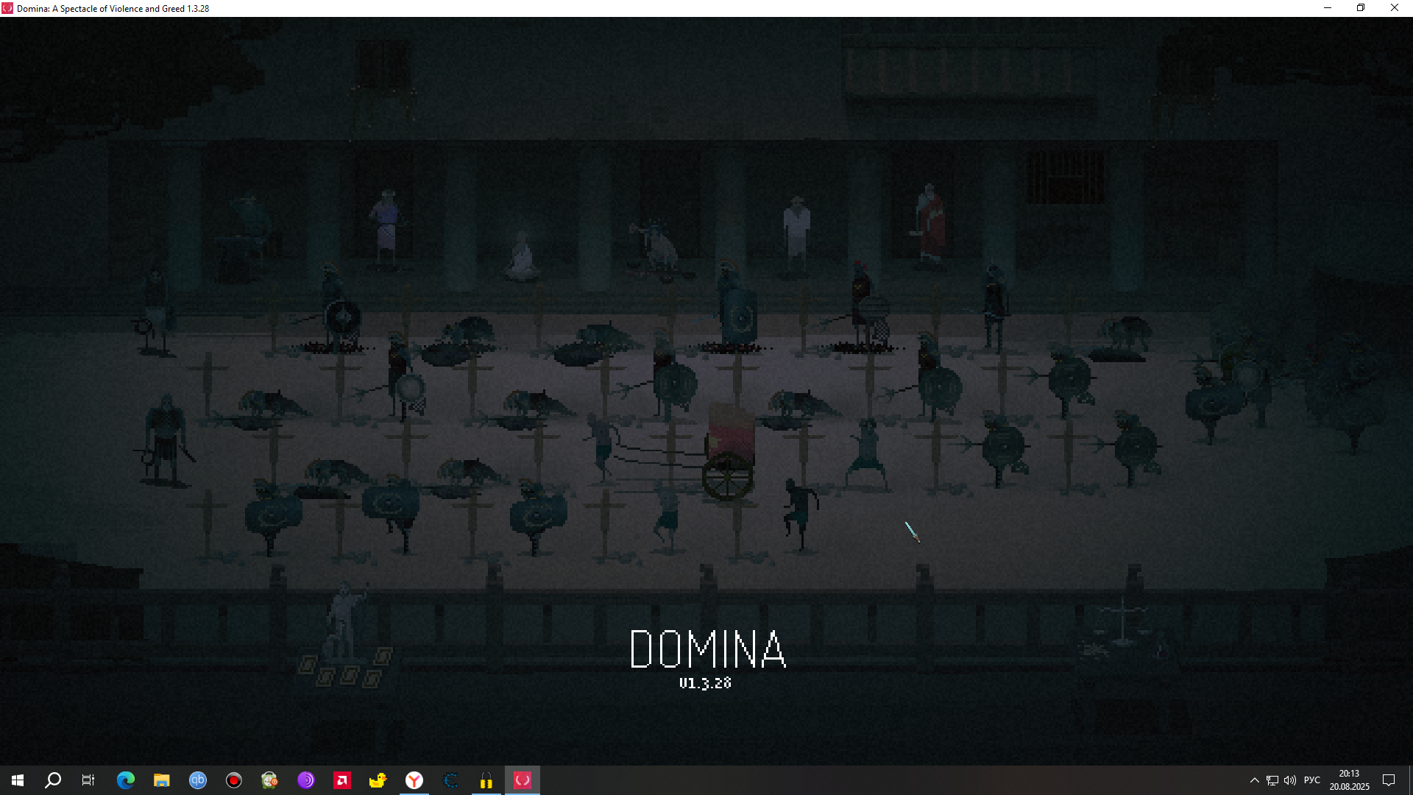Open the Windows Start menu
The height and width of the screenshot is (795, 1413).
pyautogui.click(x=18, y=780)
